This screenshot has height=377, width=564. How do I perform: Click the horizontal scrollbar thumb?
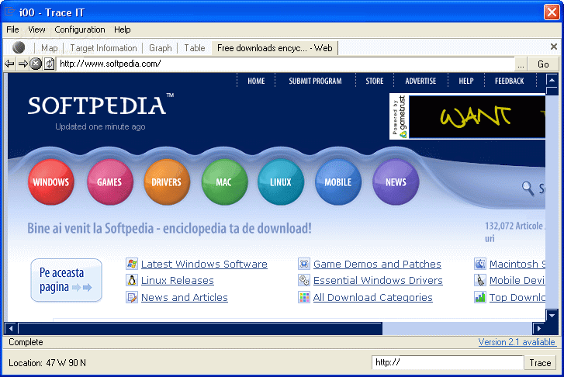pyautogui.click(x=200, y=328)
